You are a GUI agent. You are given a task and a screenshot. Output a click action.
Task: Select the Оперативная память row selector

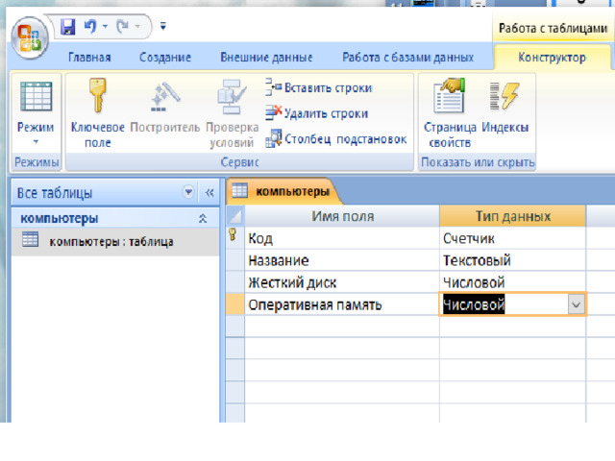234,304
